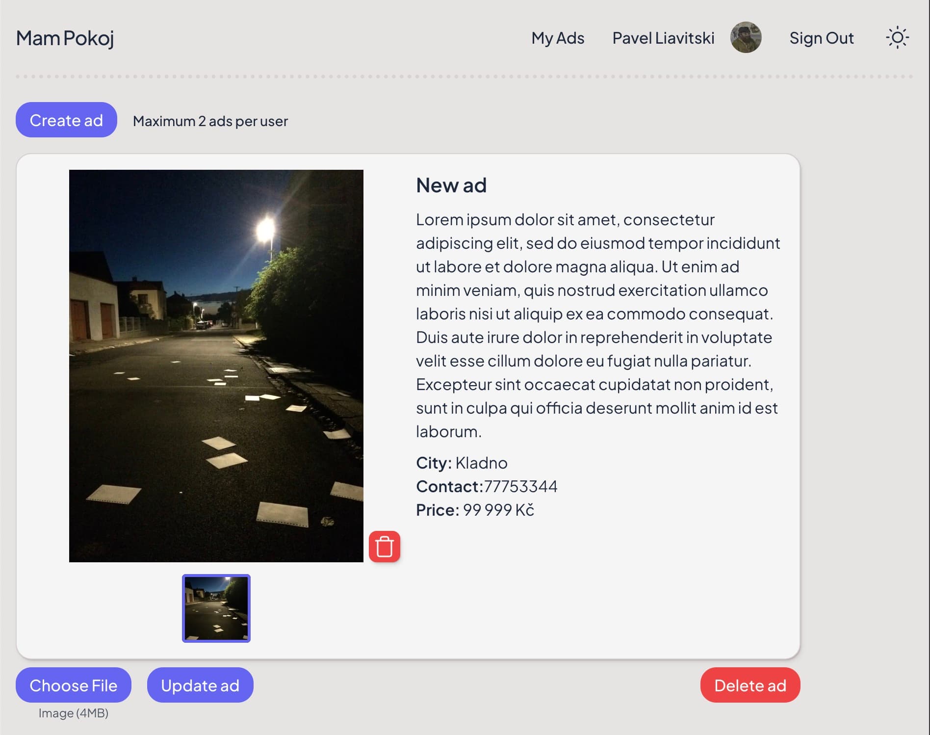Sign Out of the account

pos(822,38)
